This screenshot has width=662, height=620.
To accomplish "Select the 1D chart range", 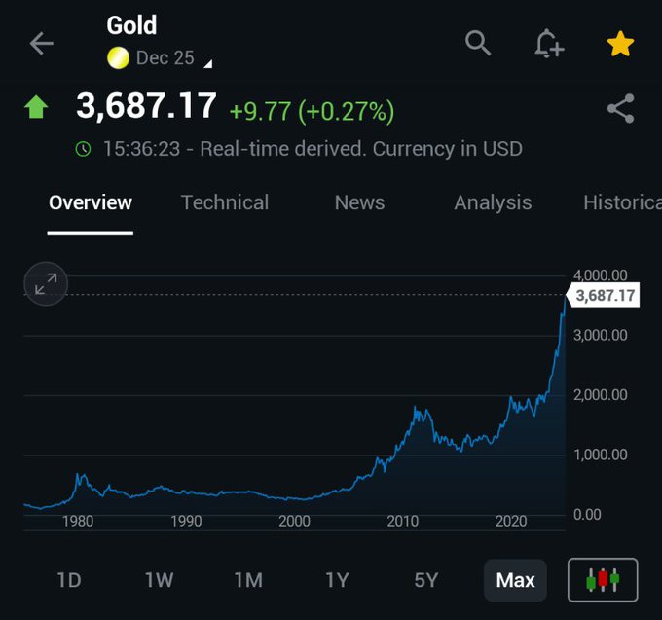I will point(69,580).
